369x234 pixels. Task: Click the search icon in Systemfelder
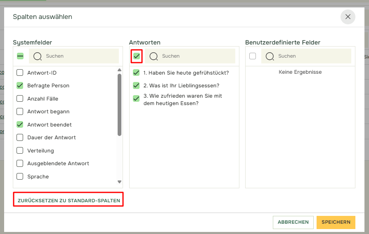click(38, 56)
